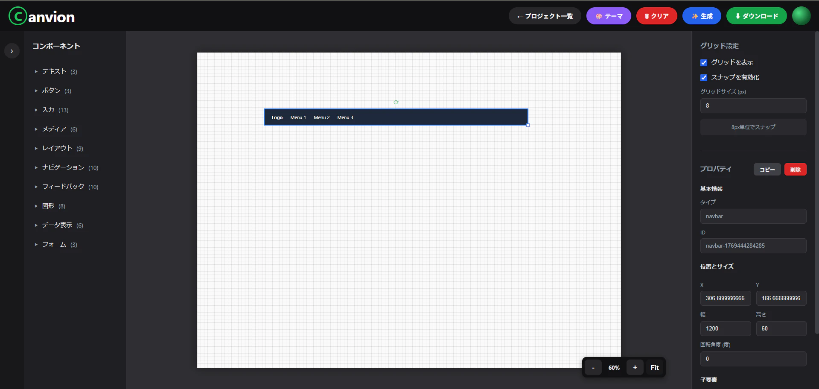
Task: Click the グリッドサイズ input field
Action: [753, 105]
